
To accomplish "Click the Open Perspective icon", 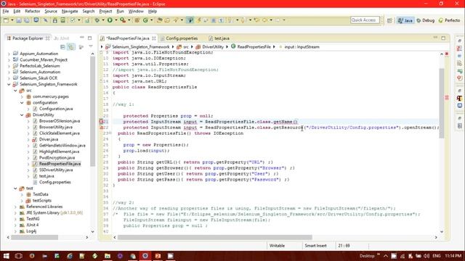I will [389, 20].
